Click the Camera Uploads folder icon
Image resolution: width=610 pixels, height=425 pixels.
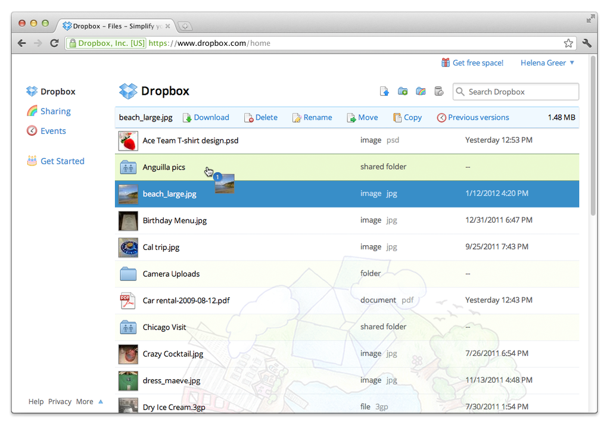pyautogui.click(x=128, y=274)
